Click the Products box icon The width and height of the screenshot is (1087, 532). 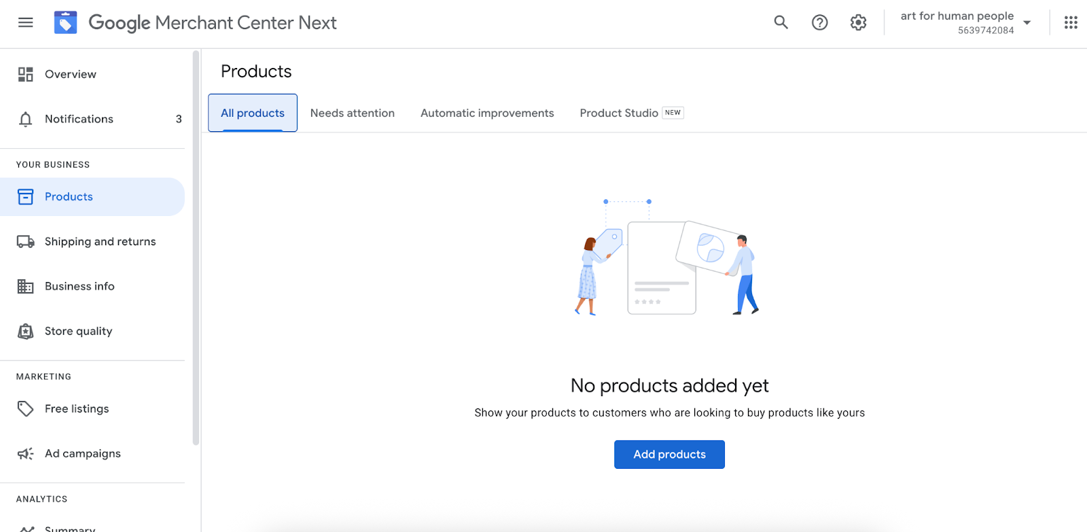click(x=26, y=197)
